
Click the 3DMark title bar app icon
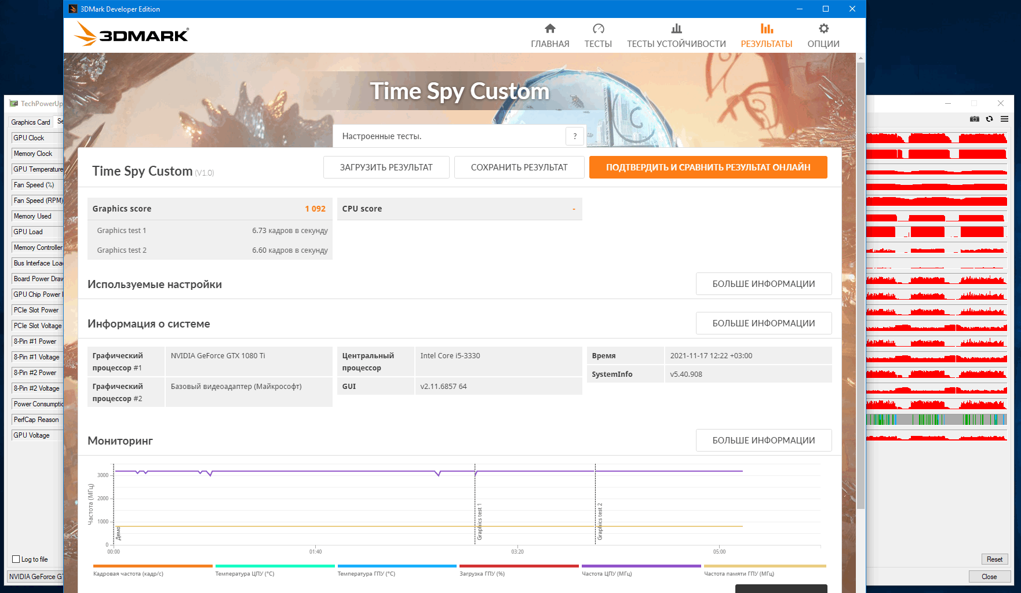point(73,9)
